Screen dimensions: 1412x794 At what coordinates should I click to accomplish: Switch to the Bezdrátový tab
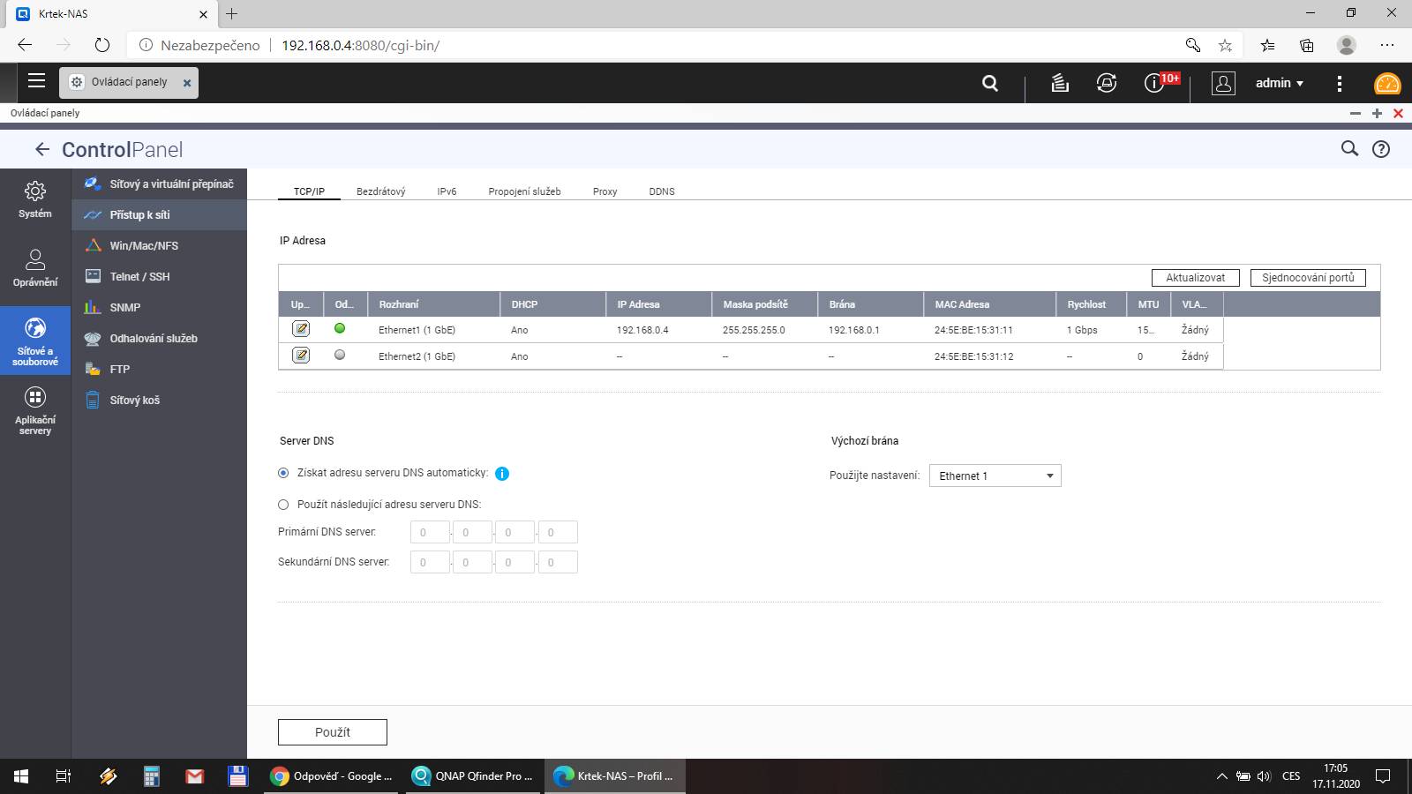pyautogui.click(x=381, y=191)
